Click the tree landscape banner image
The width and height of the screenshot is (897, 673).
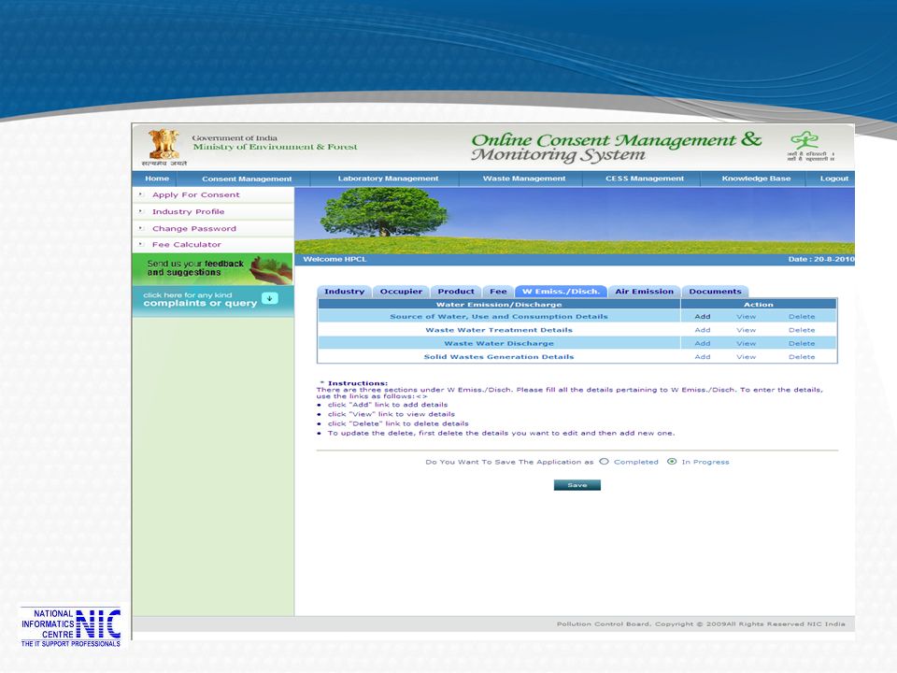[575, 221]
